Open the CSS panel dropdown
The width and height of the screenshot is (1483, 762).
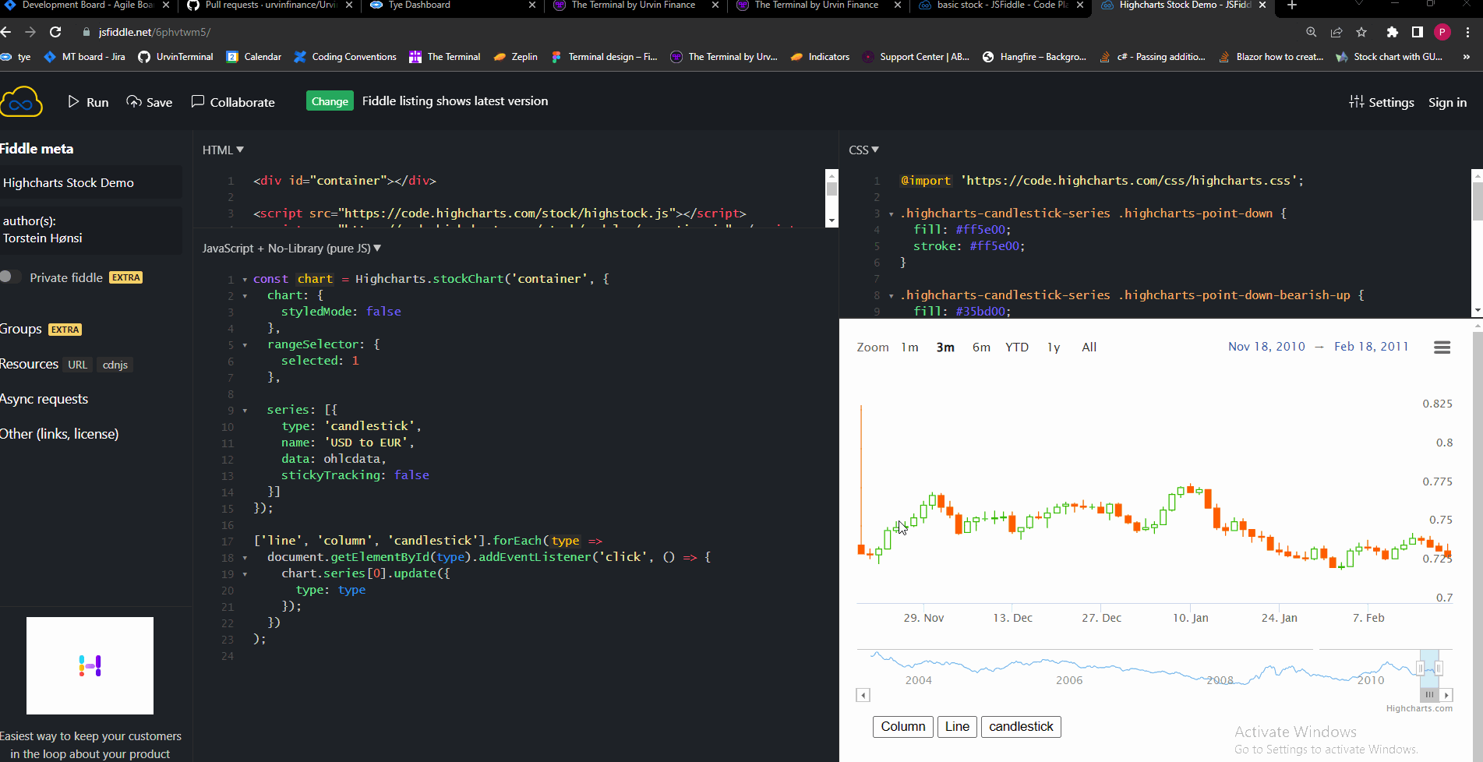click(x=863, y=150)
